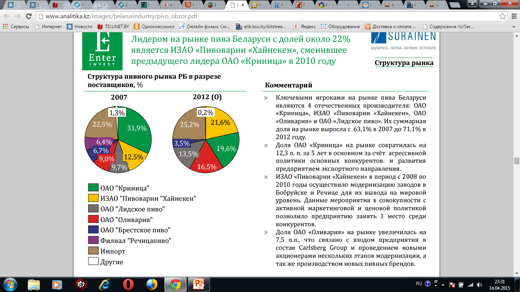Click legend text ОАО "Брестское пиво"
The height and width of the screenshot is (292, 520).
(x=135, y=230)
